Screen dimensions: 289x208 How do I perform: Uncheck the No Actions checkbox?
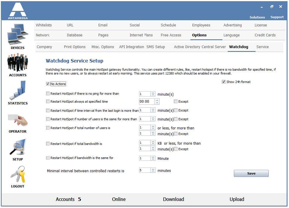tap(48, 84)
